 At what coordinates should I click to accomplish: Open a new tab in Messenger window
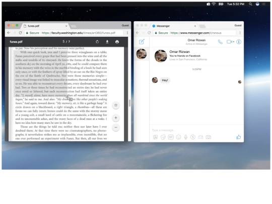tap(202, 26)
